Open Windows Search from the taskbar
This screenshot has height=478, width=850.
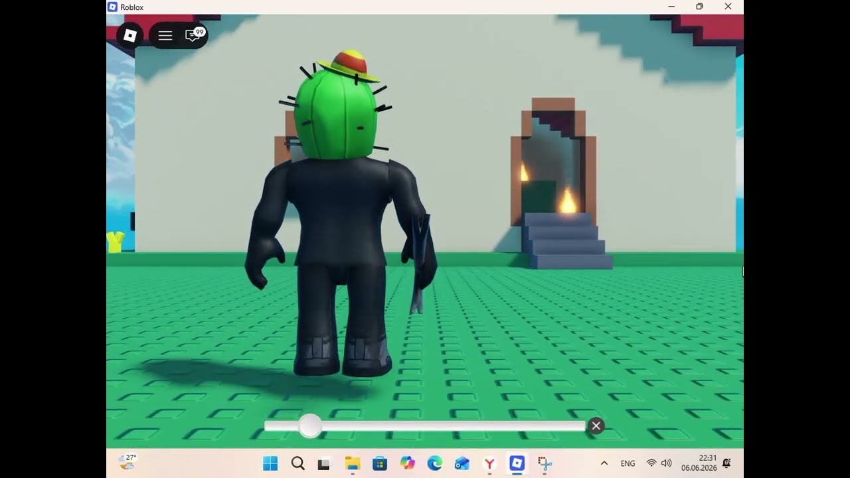point(298,463)
